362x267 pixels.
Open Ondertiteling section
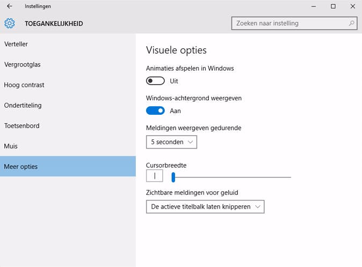23,105
